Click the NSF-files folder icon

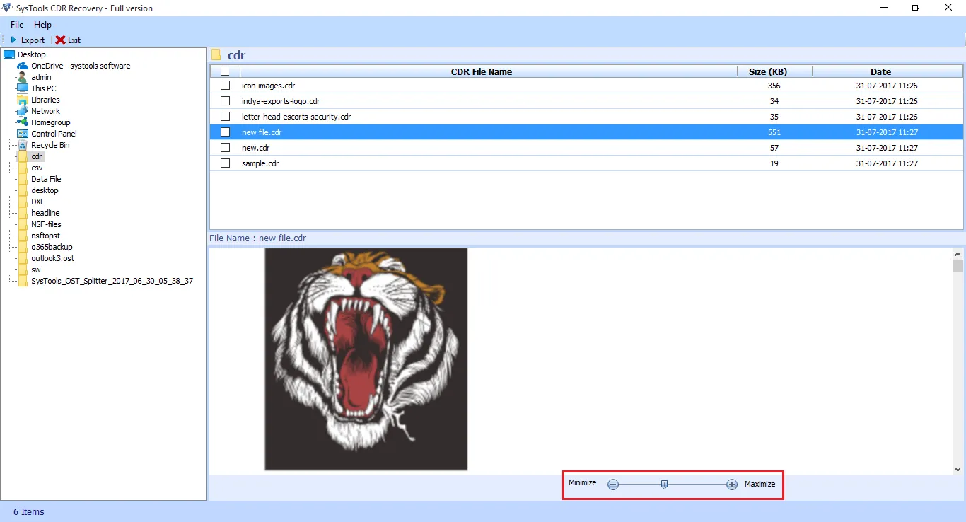point(23,224)
